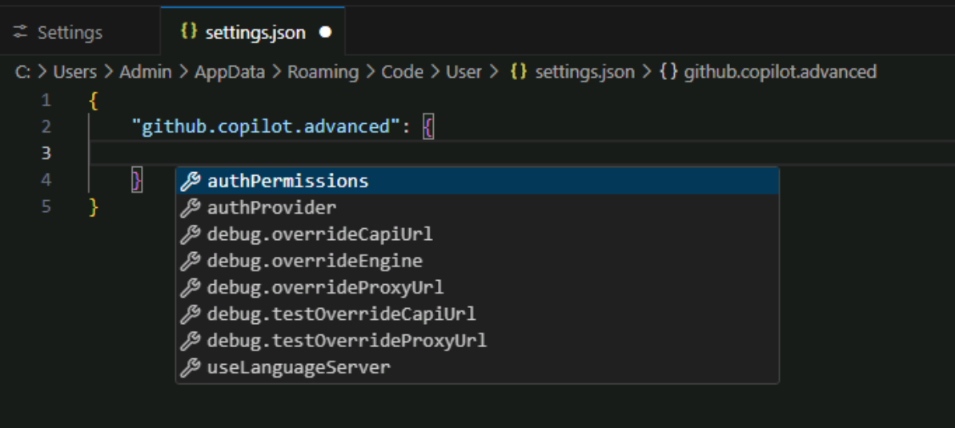The image size is (955, 428).
Task: Choose authPermissions suggestion
Action: coord(477,181)
